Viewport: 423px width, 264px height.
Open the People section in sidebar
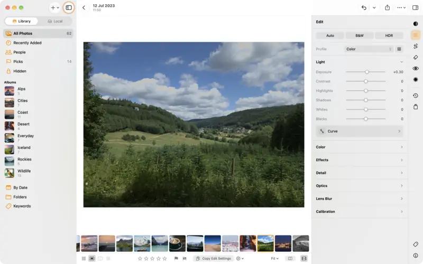tap(38, 52)
